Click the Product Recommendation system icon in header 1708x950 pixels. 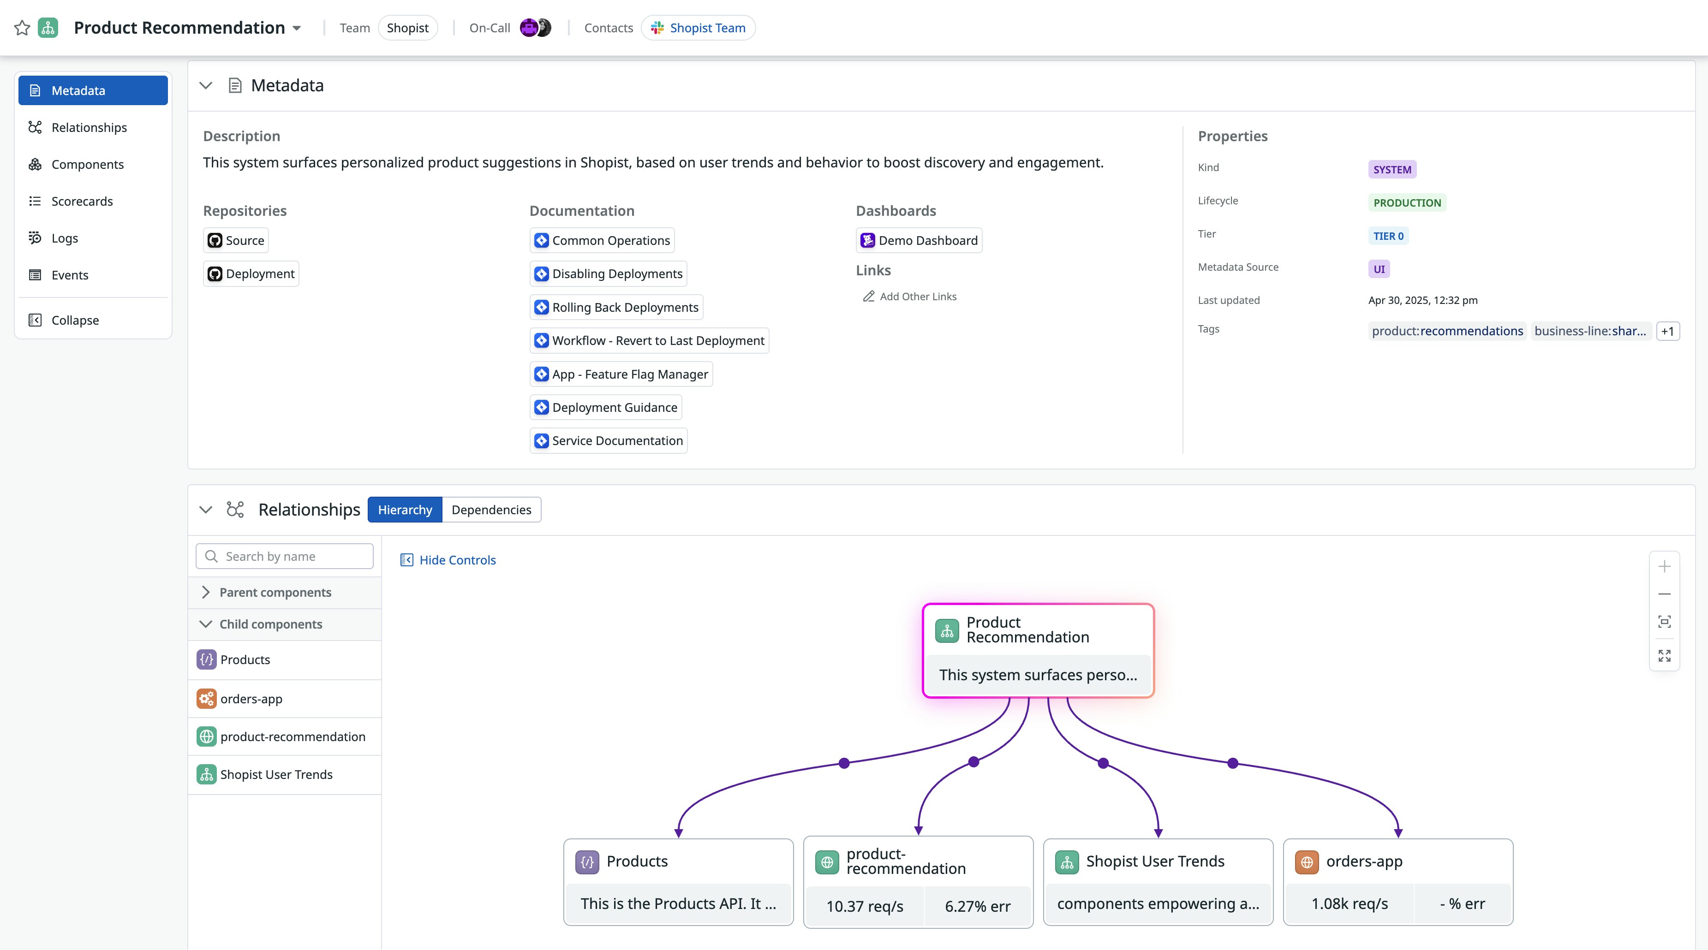click(x=48, y=28)
